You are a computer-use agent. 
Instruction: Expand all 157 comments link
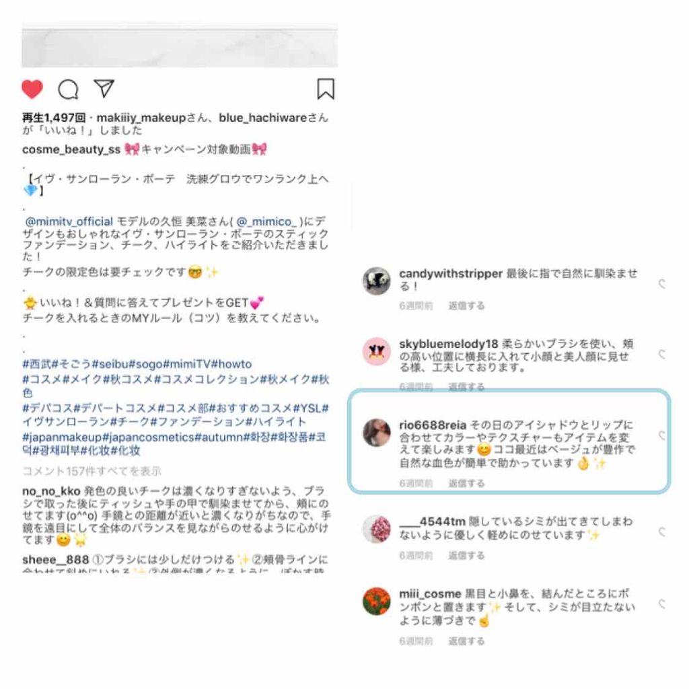[92, 471]
